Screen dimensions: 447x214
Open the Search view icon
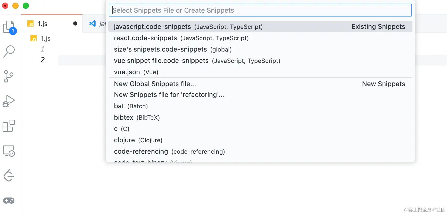(9, 51)
